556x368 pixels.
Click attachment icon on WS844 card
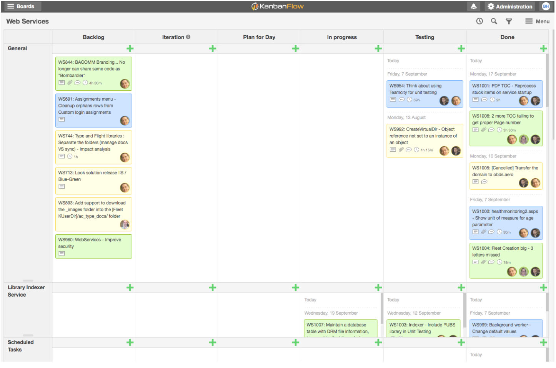70,83
